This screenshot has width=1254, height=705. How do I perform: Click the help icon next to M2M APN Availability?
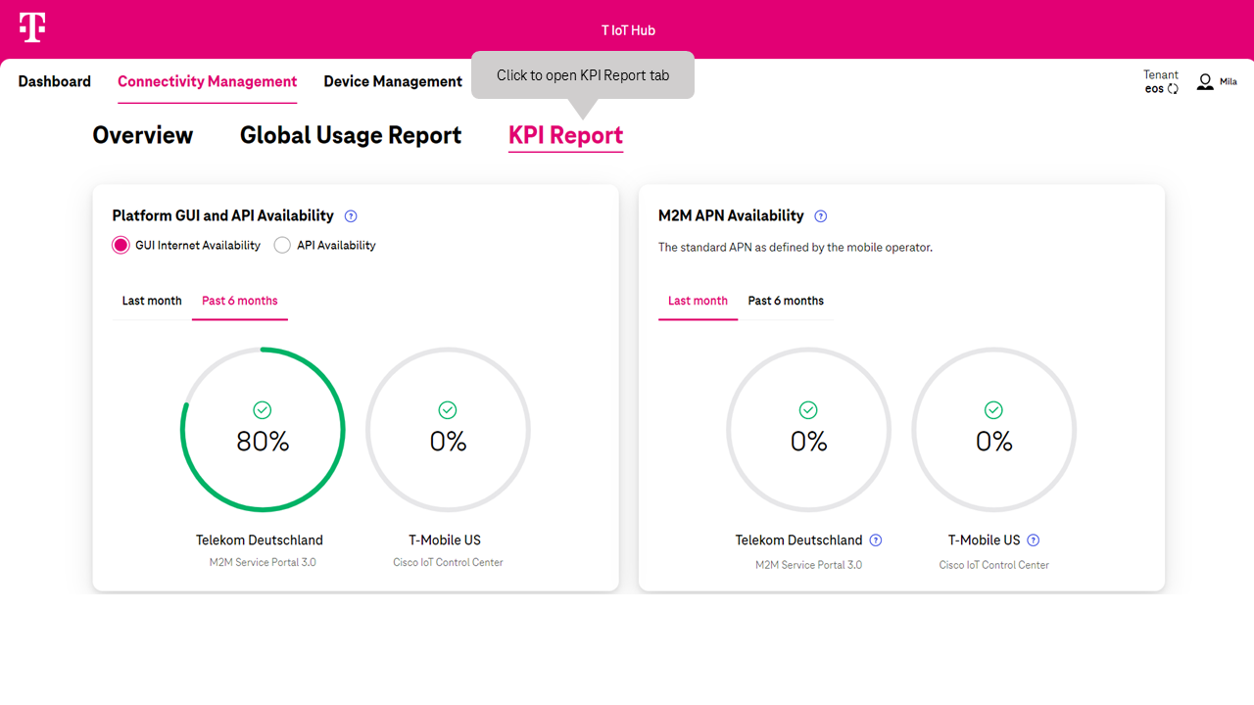tap(820, 215)
